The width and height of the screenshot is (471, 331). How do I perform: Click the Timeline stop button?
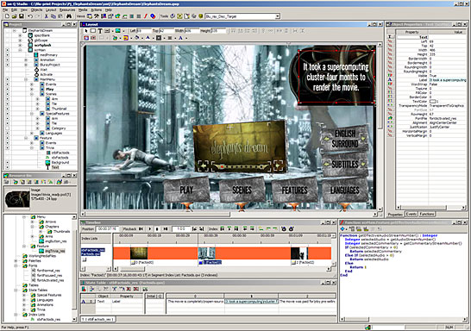157,229
